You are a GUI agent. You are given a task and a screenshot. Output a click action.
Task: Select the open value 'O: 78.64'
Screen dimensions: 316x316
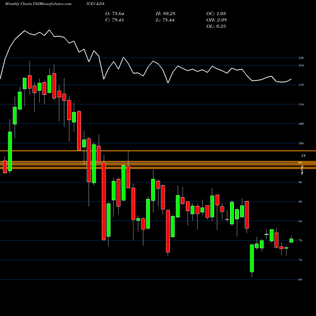115,14
